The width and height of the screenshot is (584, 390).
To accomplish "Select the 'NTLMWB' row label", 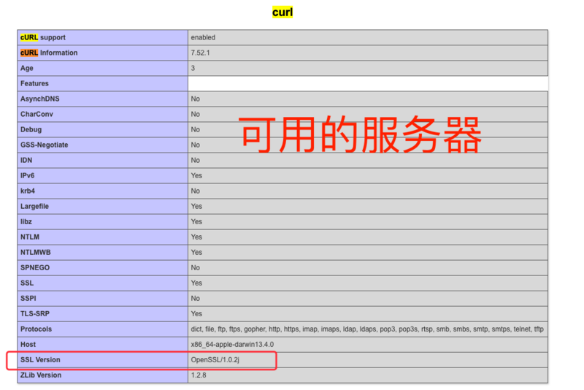I will coord(35,252).
